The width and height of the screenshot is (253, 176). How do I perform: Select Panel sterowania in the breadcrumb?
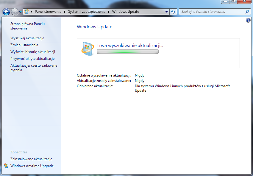coord(48,12)
